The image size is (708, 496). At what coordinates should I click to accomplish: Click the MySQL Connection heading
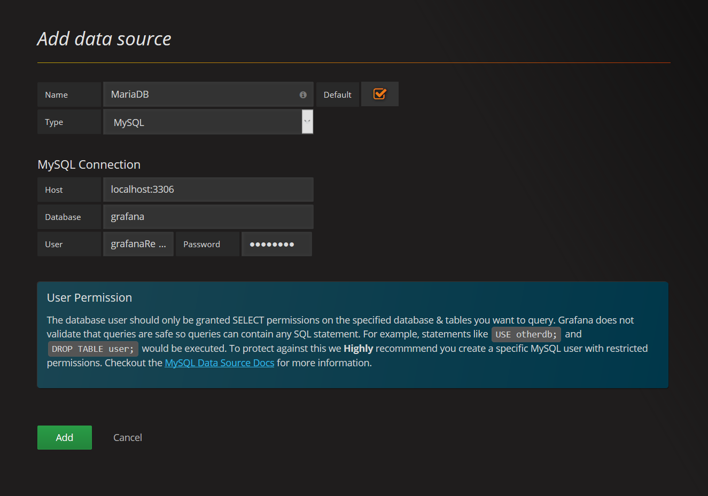click(x=89, y=164)
